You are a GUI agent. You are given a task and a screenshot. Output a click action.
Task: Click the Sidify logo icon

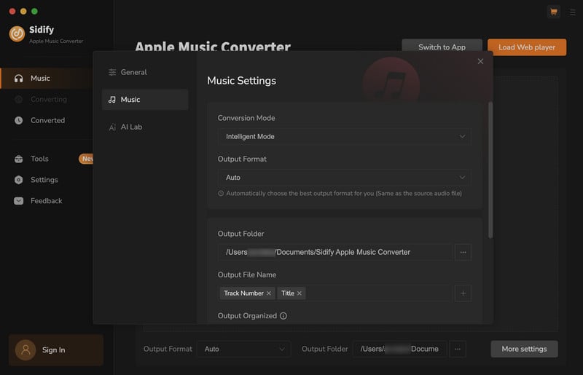pyautogui.click(x=17, y=33)
